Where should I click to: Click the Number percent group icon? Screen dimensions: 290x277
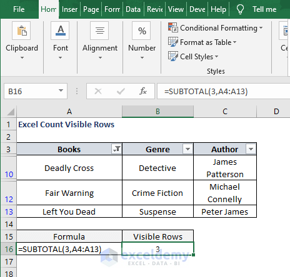(x=141, y=31)
